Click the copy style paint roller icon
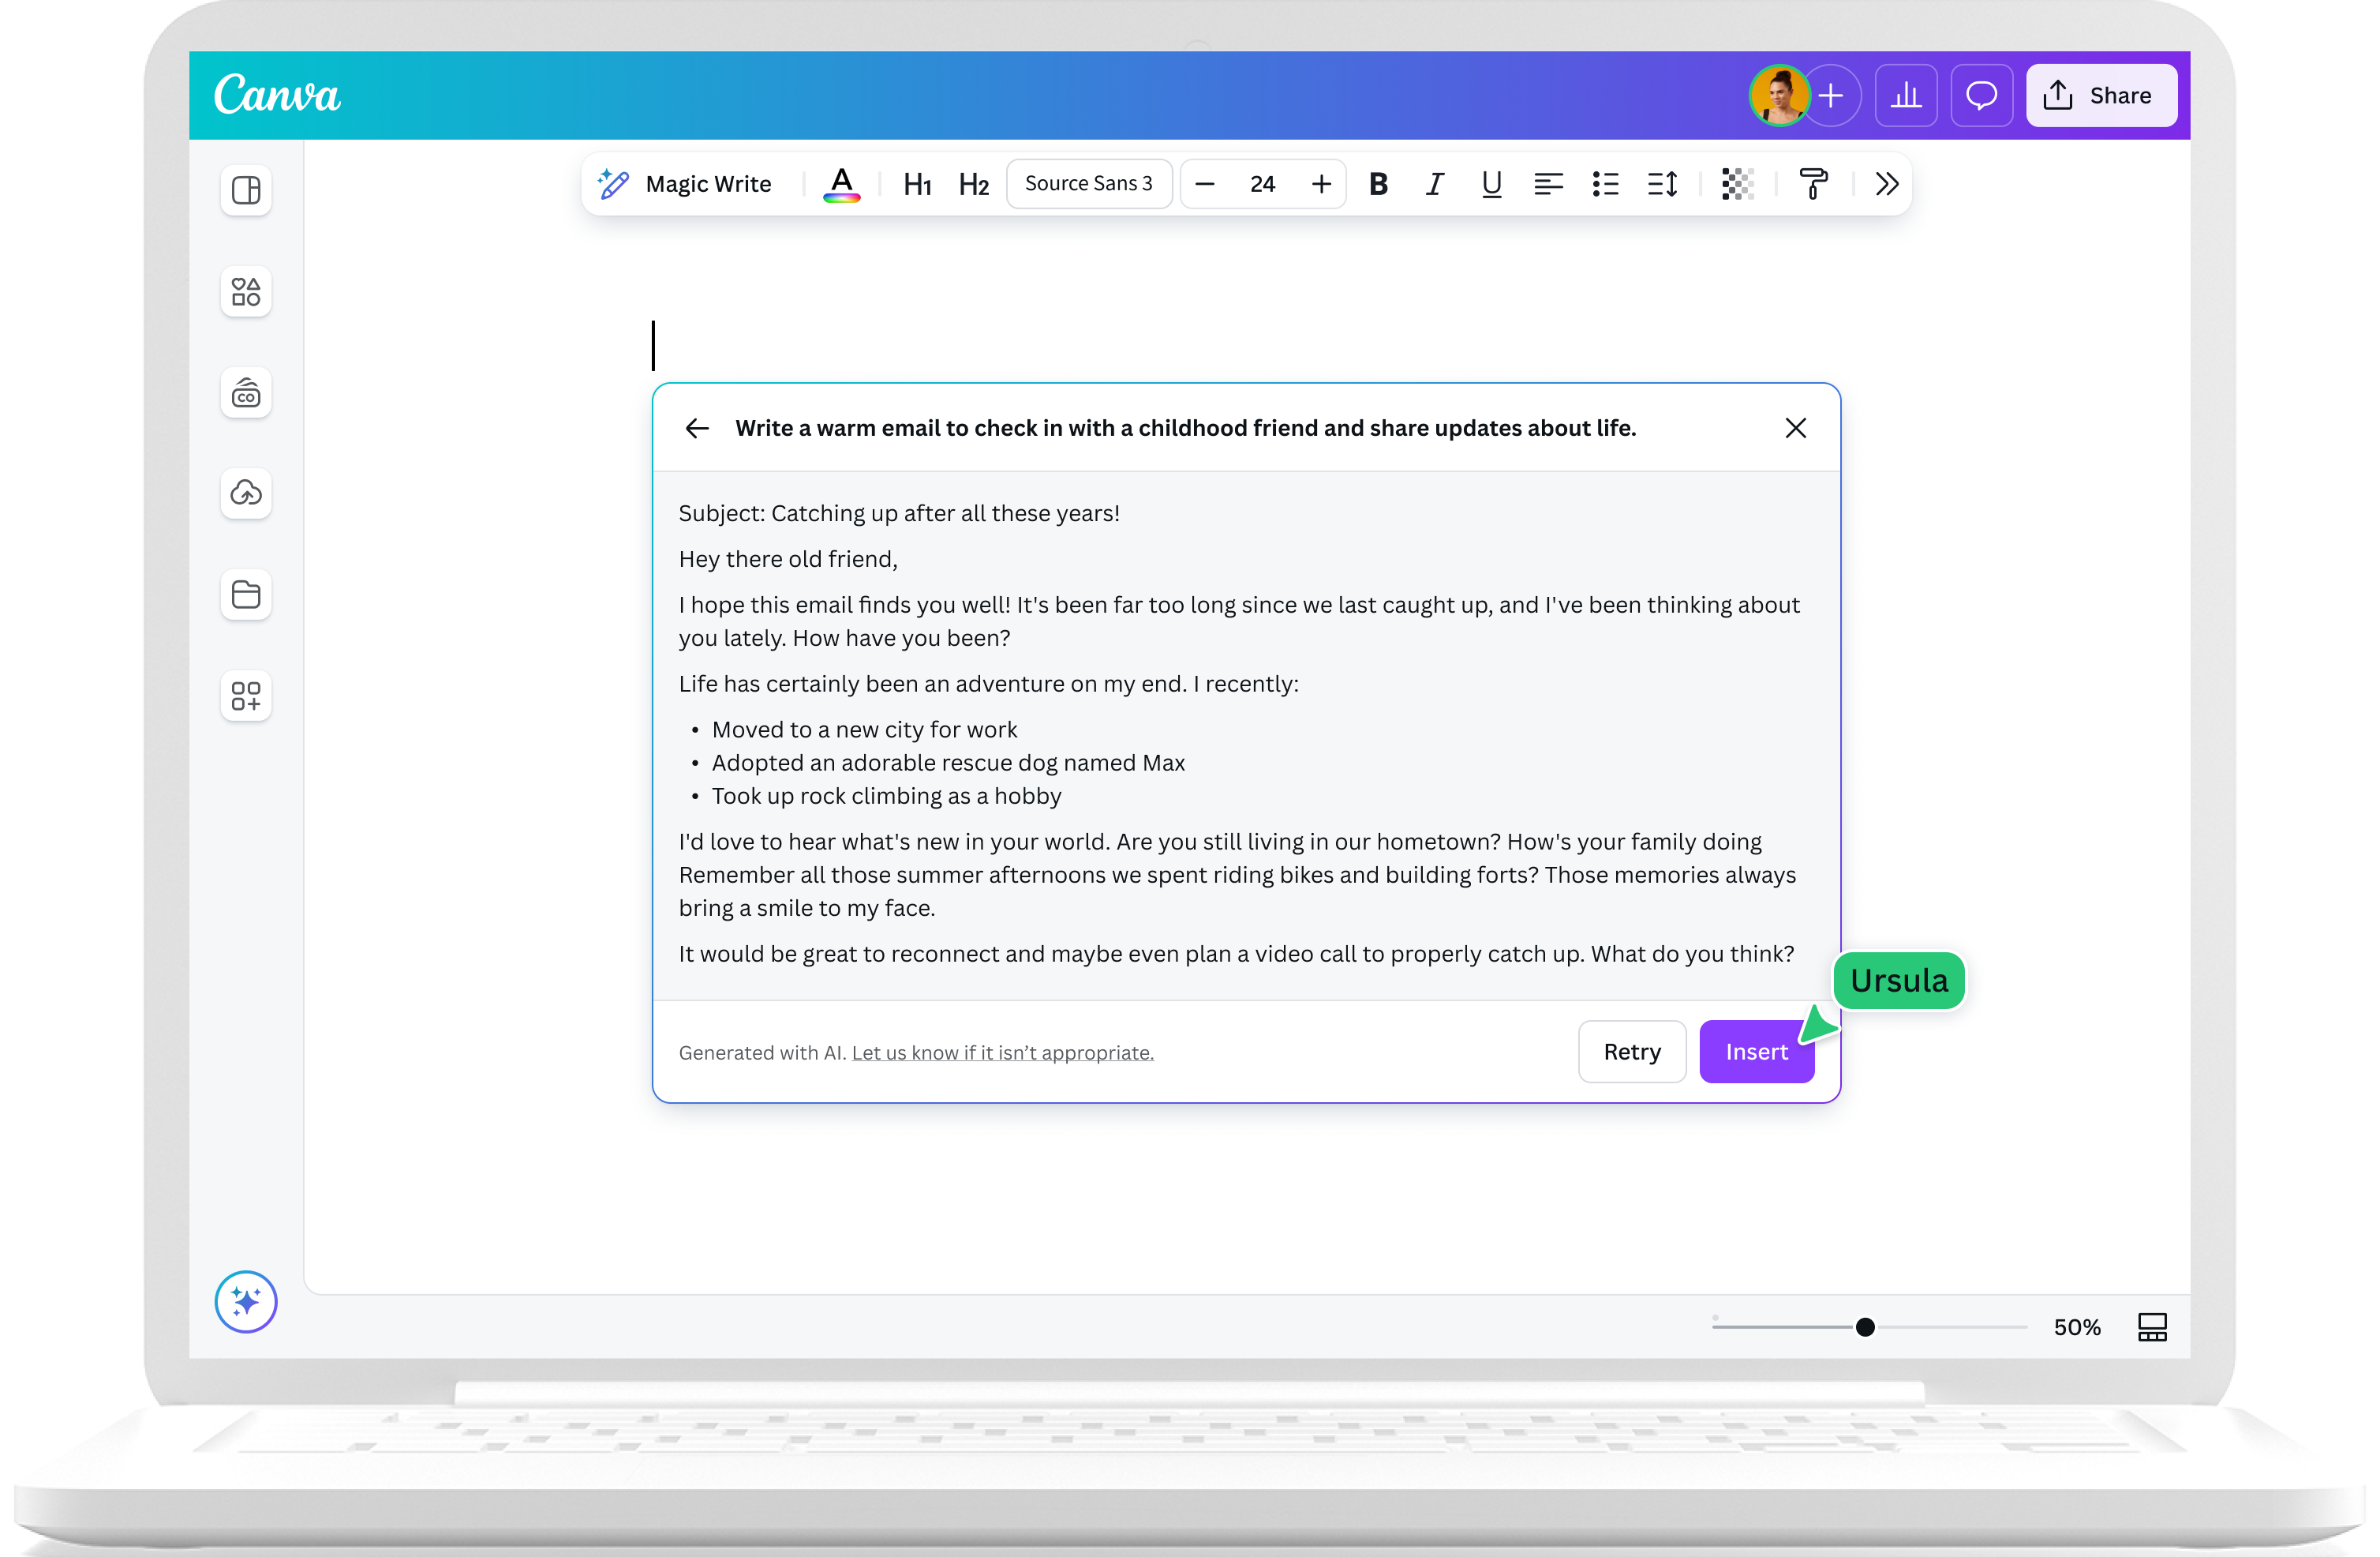 click(1814, 183)
